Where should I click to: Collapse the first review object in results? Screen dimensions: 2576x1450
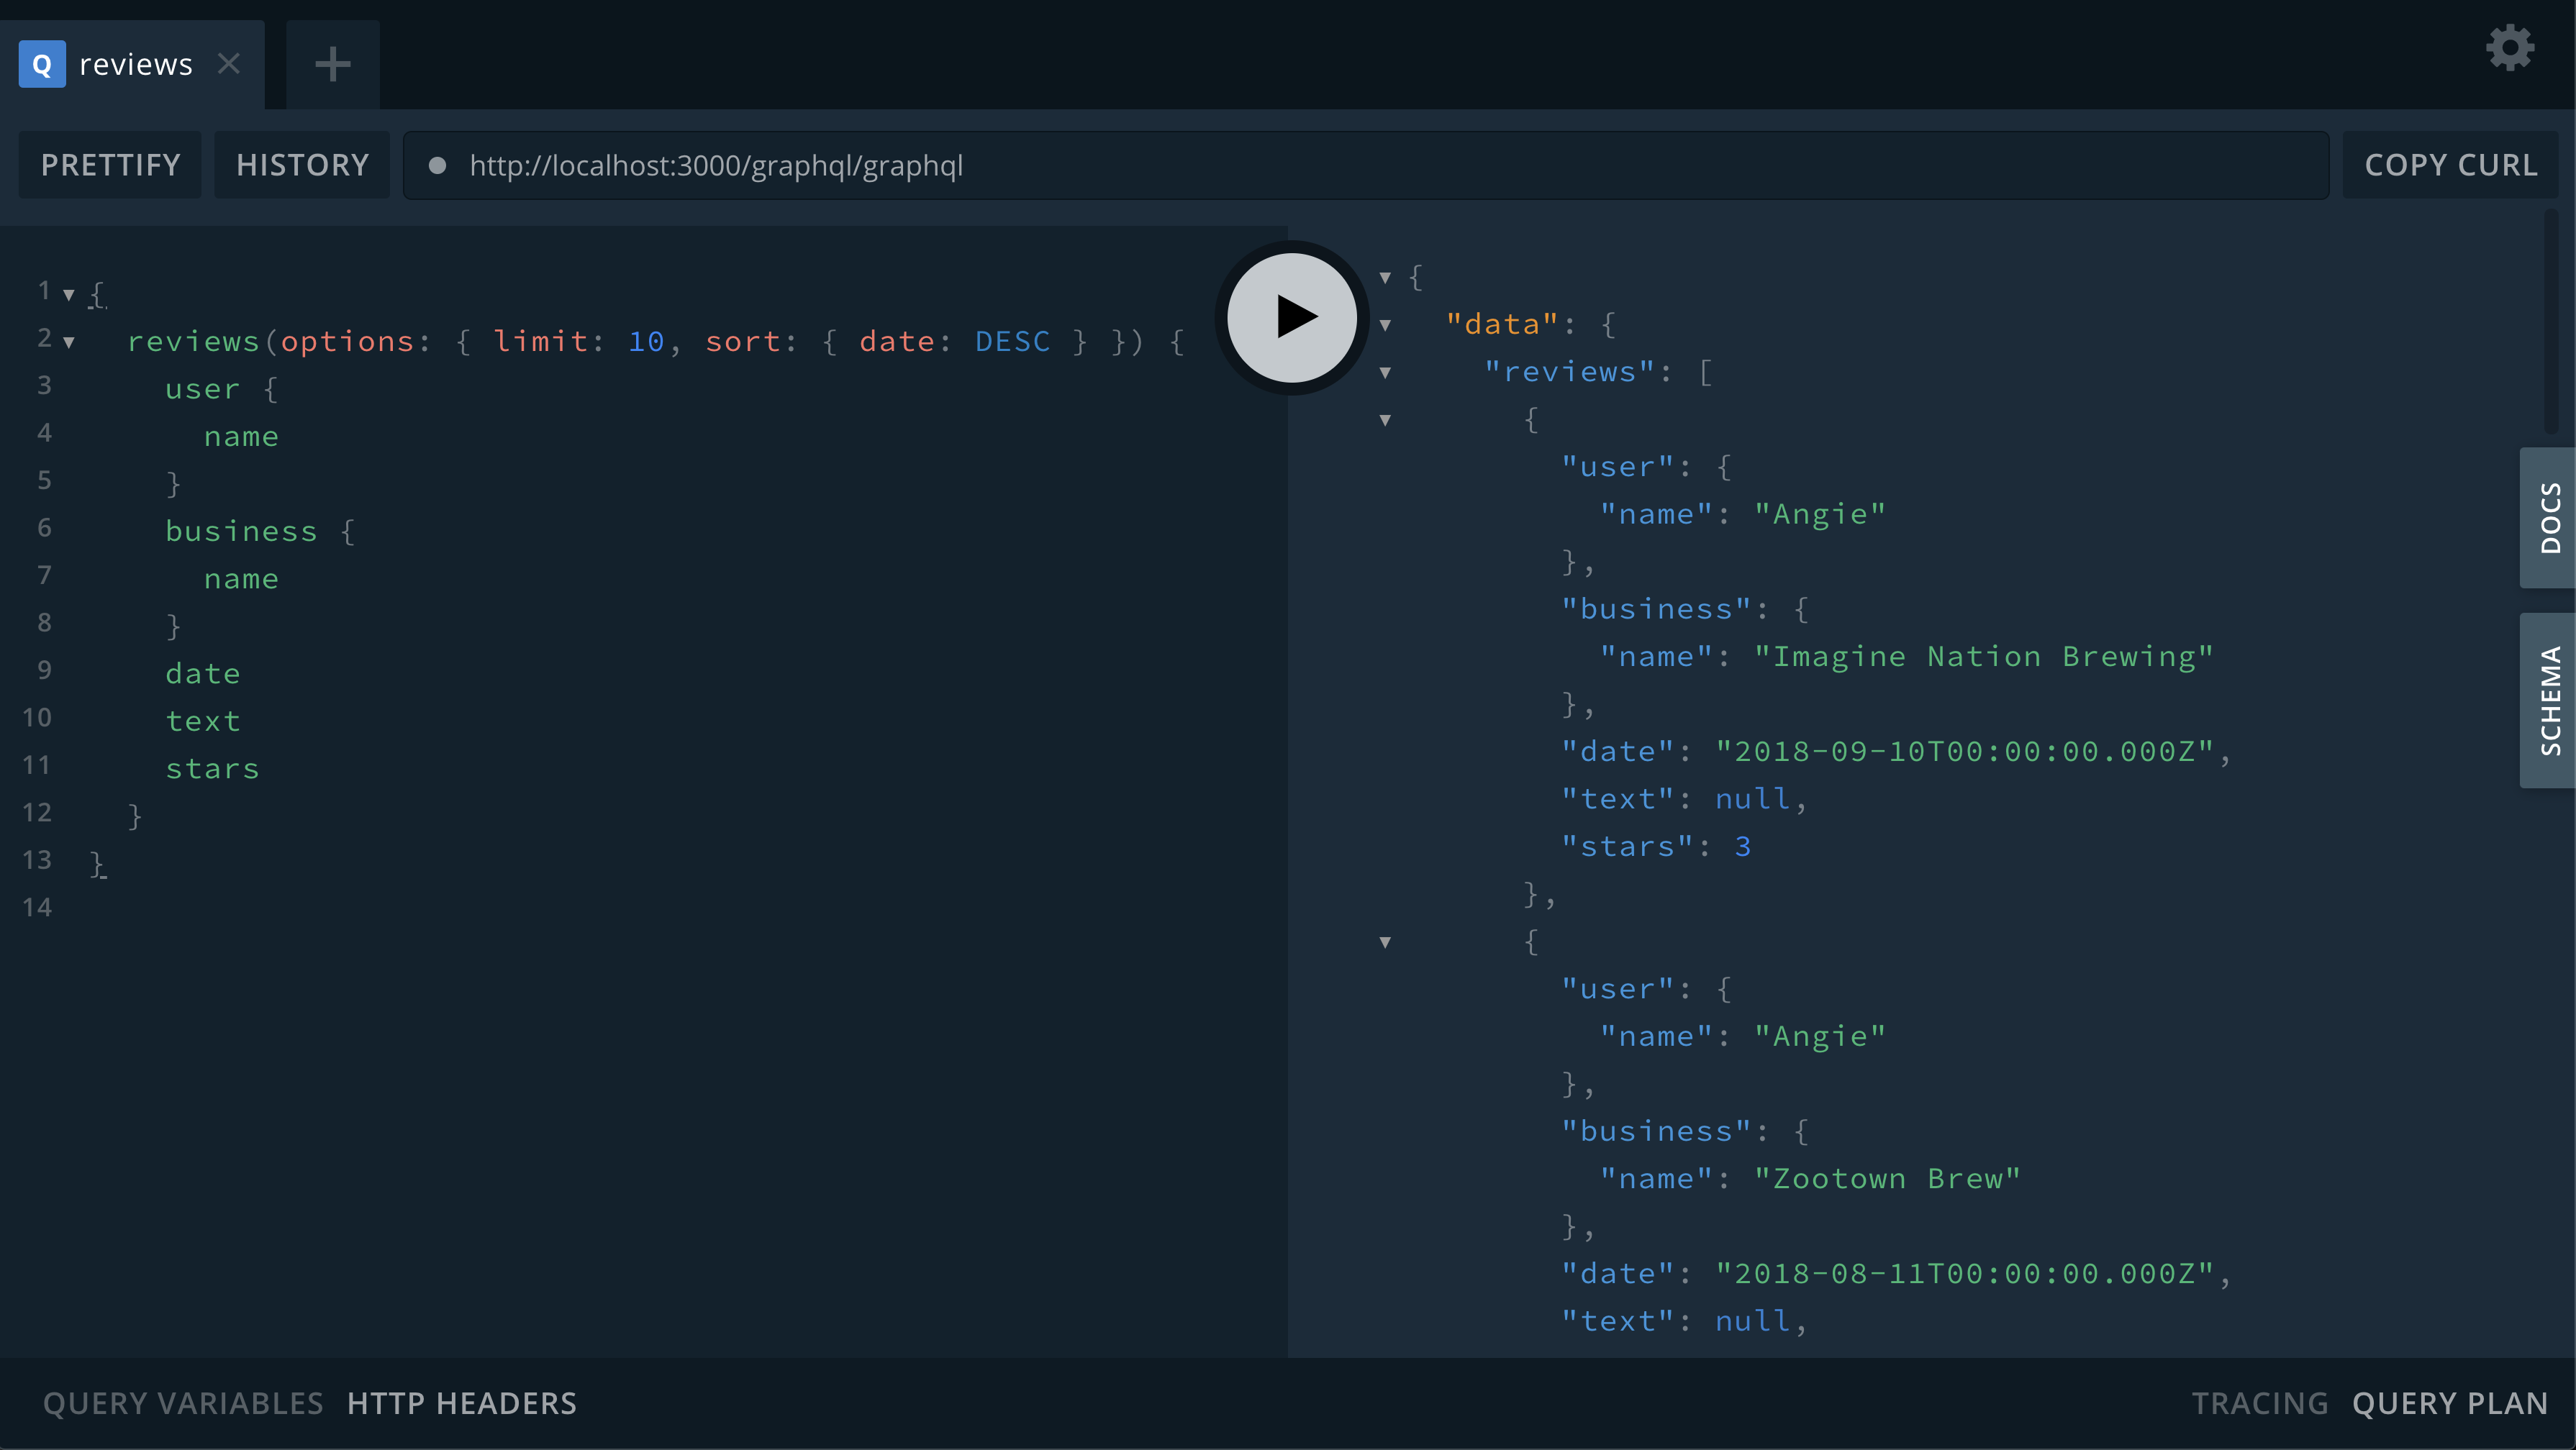[1385, 420]
